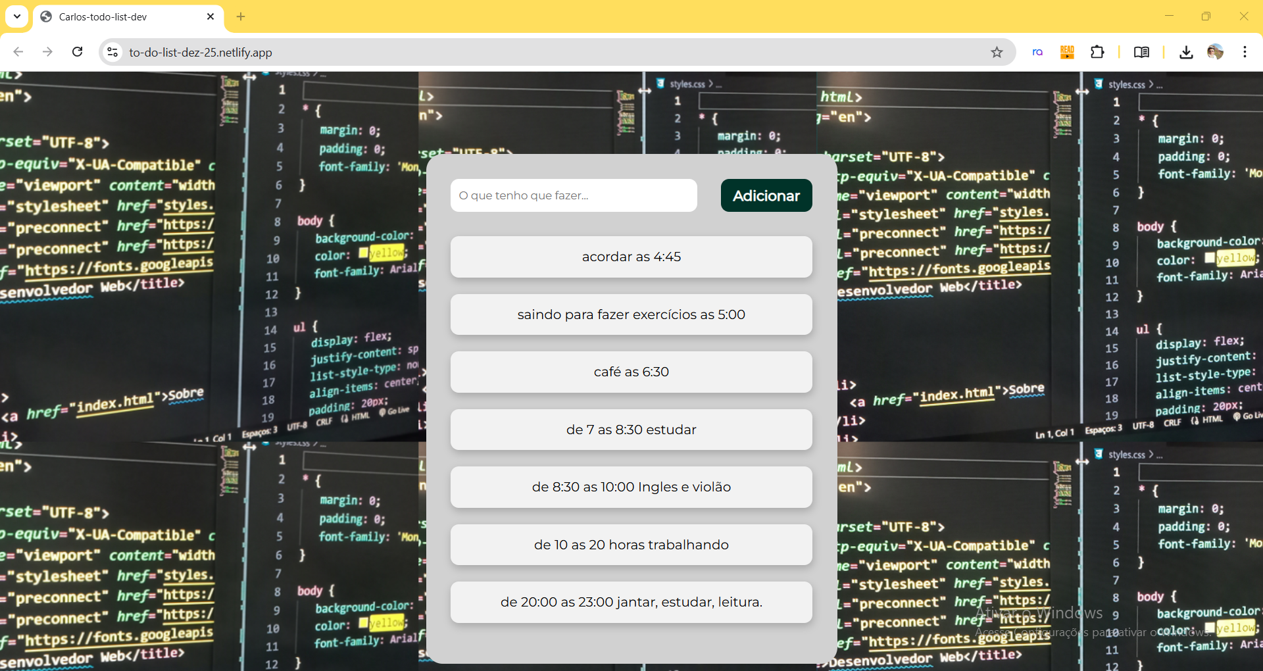Viewport: 1263px width, 671px height.
Task: Click the 'acordar as 4:45' task item
Action: coord(631,257)
